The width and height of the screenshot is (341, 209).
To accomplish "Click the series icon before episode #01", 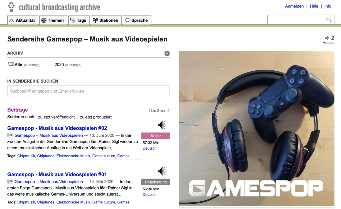I will (10, 181).
